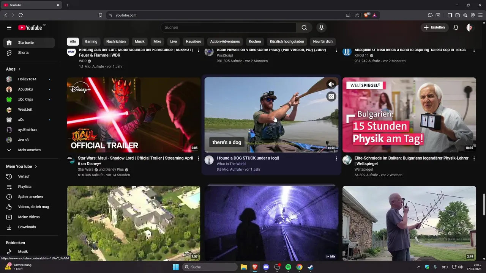Viewport: 486px width, 273px height.
Task: Reload the page in the browser
Action: [x=21, y=15]
